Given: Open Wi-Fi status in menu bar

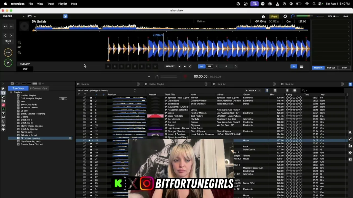Looking at the screenshot, I should pos(307,4).
